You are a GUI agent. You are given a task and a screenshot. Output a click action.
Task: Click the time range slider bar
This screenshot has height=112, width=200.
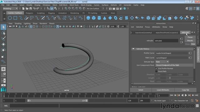(x=57, y=100)
